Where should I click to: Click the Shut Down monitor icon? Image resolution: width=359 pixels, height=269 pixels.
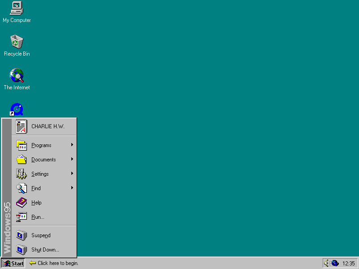(22, 250)
